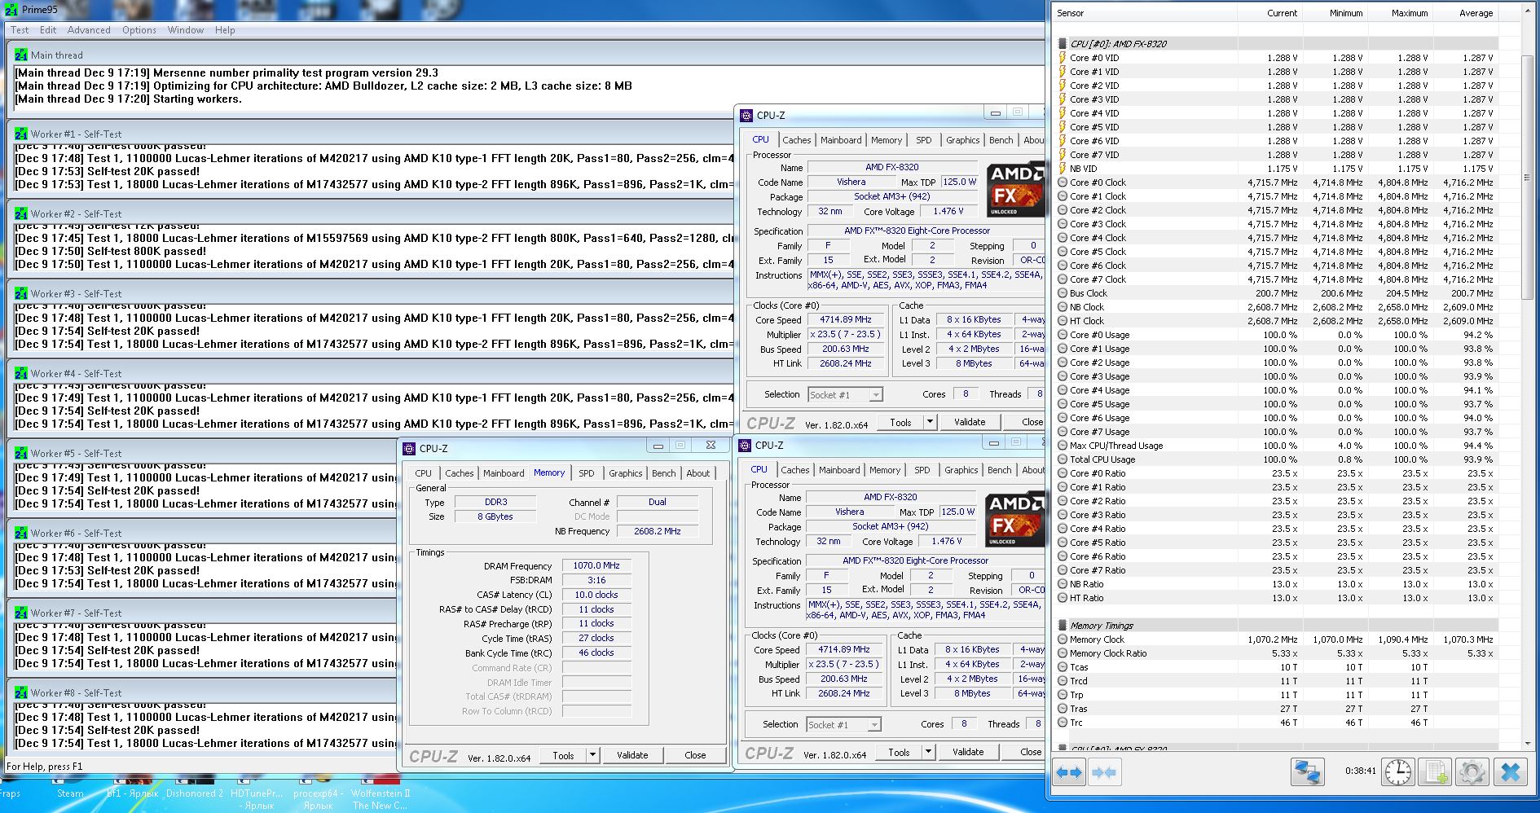1540x813 pixels.
Task: Select the Core #3 Usage sensor row
Action: (x=1276, y=376)
